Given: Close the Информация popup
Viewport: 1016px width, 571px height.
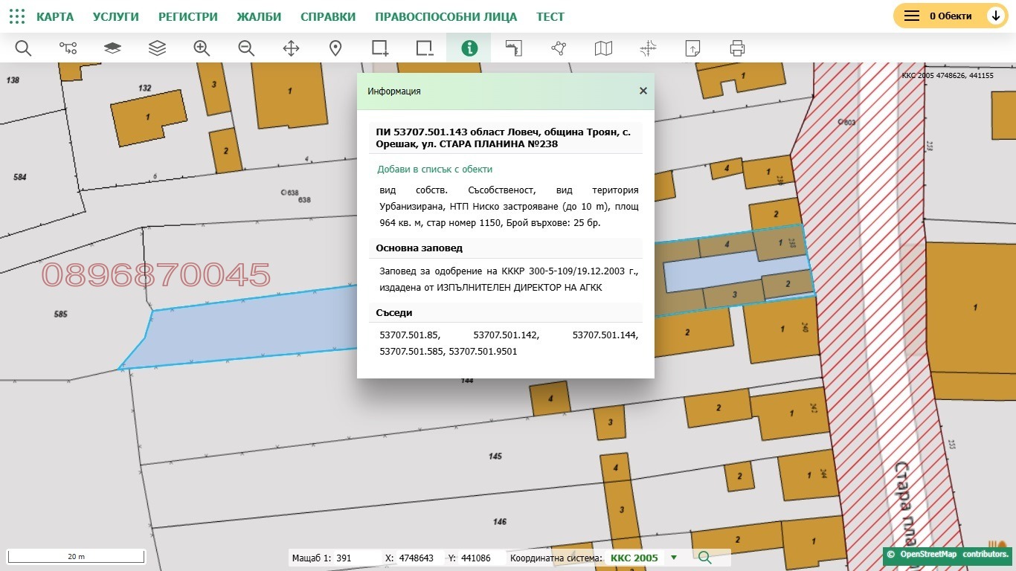Looking at the screenshot, I should tap(643, 91).
